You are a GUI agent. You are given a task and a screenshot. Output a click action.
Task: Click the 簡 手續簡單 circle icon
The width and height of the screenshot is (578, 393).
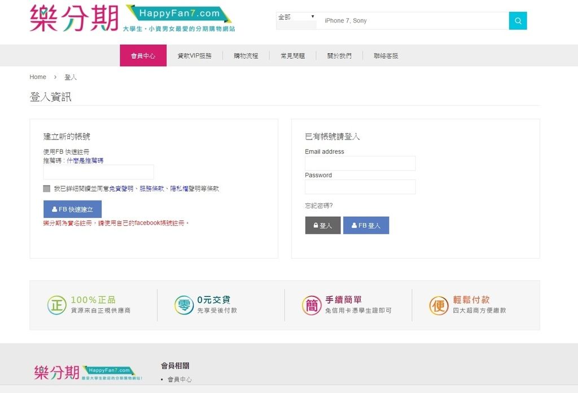click(x=312, y=305)
